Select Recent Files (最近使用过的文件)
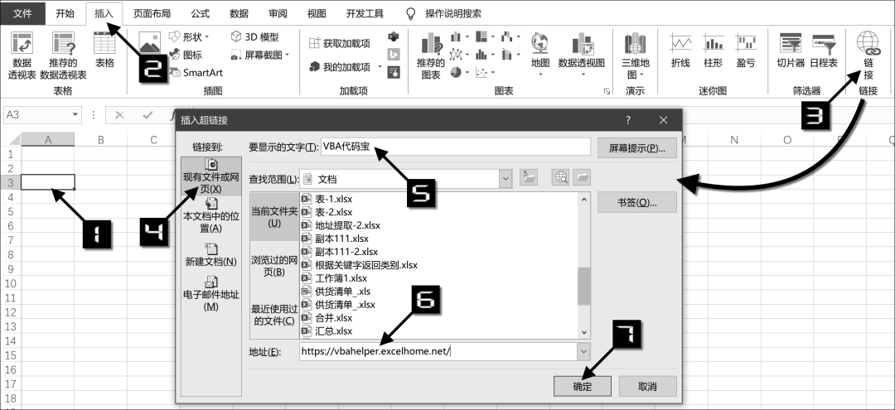This screenshot has width=895, height=410. (x=274, y=315)
